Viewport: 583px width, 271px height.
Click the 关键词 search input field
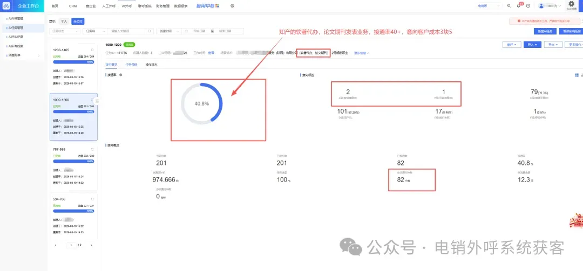127,31
